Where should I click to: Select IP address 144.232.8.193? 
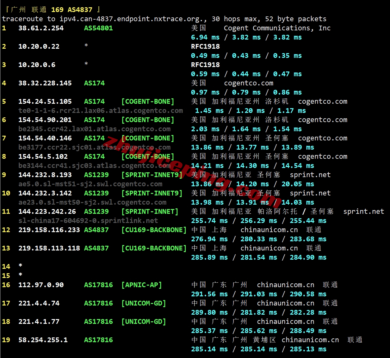(x=45, y=175)
